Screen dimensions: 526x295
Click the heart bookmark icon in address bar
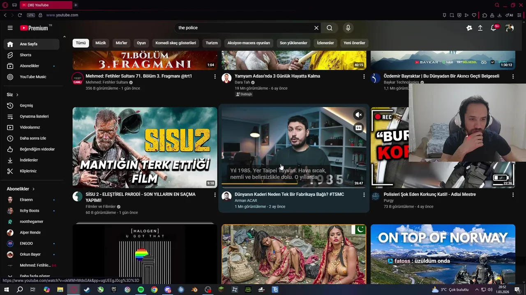(x=474, y=15)
